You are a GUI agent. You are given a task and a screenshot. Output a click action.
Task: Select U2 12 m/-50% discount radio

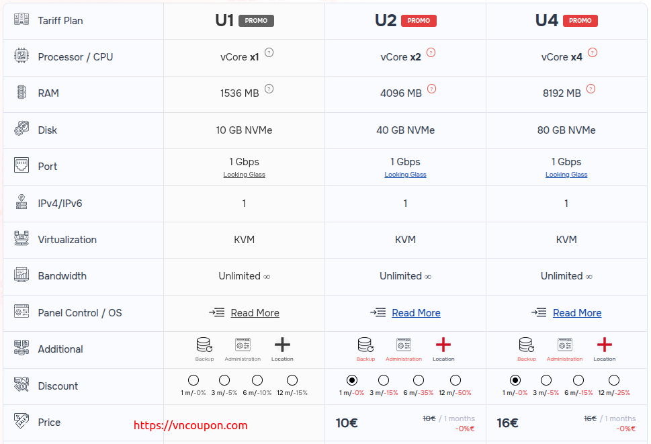(455, 380)
